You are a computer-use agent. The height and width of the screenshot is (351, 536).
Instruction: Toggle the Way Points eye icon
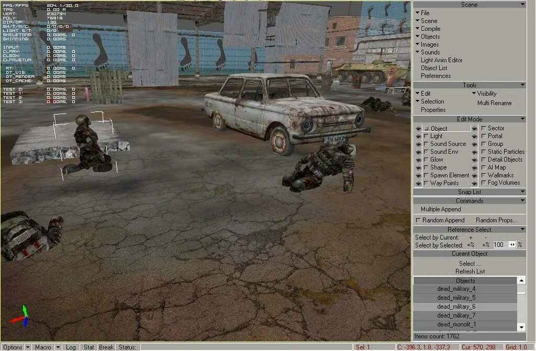(x=418, y=184)
